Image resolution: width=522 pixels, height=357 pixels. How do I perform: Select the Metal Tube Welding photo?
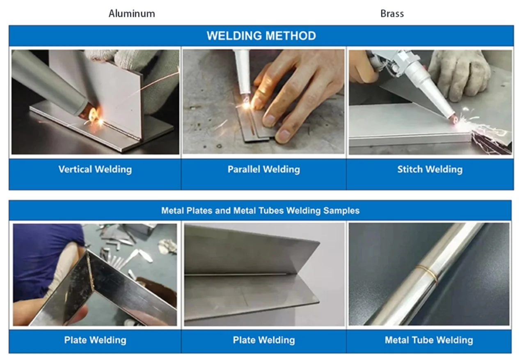[429, 275]
